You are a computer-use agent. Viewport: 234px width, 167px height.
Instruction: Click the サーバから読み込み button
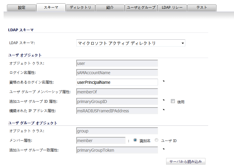186,161
